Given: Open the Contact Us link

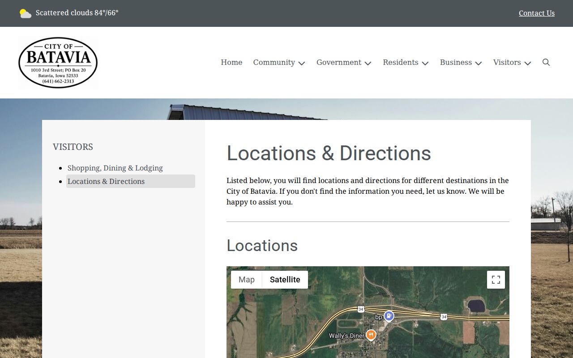Looking at the screenshot, I should click(537, 13).
